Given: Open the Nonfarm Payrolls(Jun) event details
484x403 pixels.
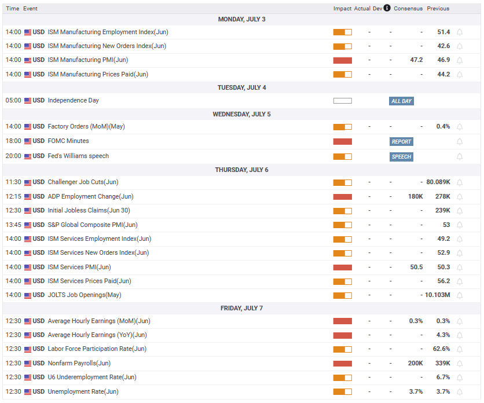Looking at the screenshot, I should tap(79, 363).
